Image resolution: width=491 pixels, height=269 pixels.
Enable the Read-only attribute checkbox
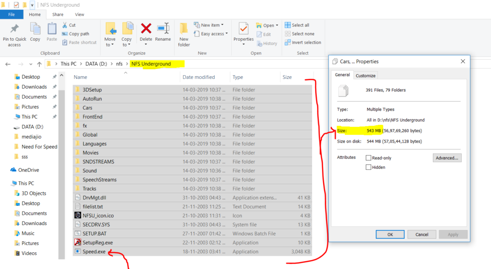369,158
